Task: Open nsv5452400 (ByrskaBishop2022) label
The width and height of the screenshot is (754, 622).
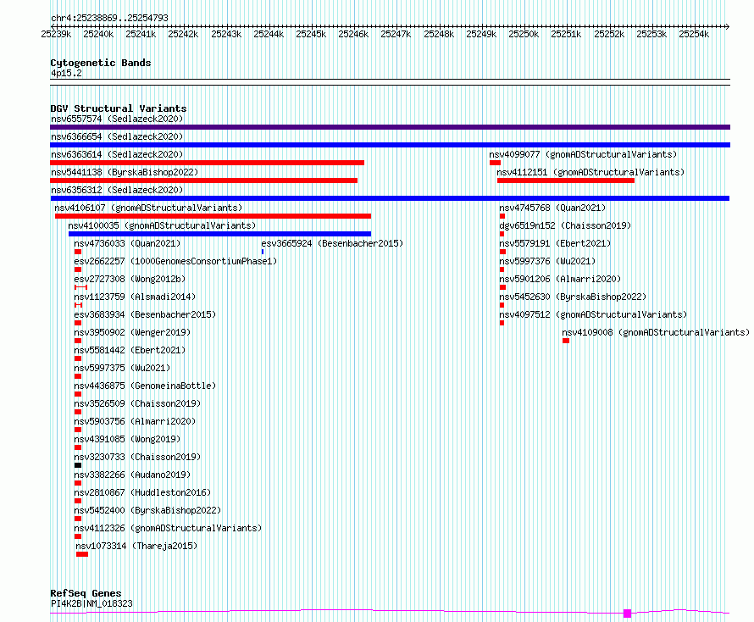Action: tap(147, 510)
